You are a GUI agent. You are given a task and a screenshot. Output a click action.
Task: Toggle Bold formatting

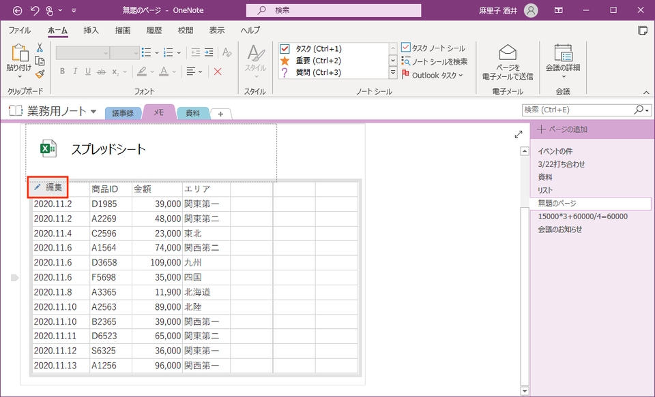(62, 72)
